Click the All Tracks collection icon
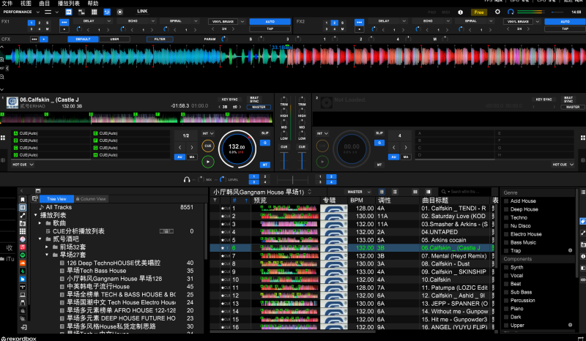586x341 pixels. coord(41,208)
